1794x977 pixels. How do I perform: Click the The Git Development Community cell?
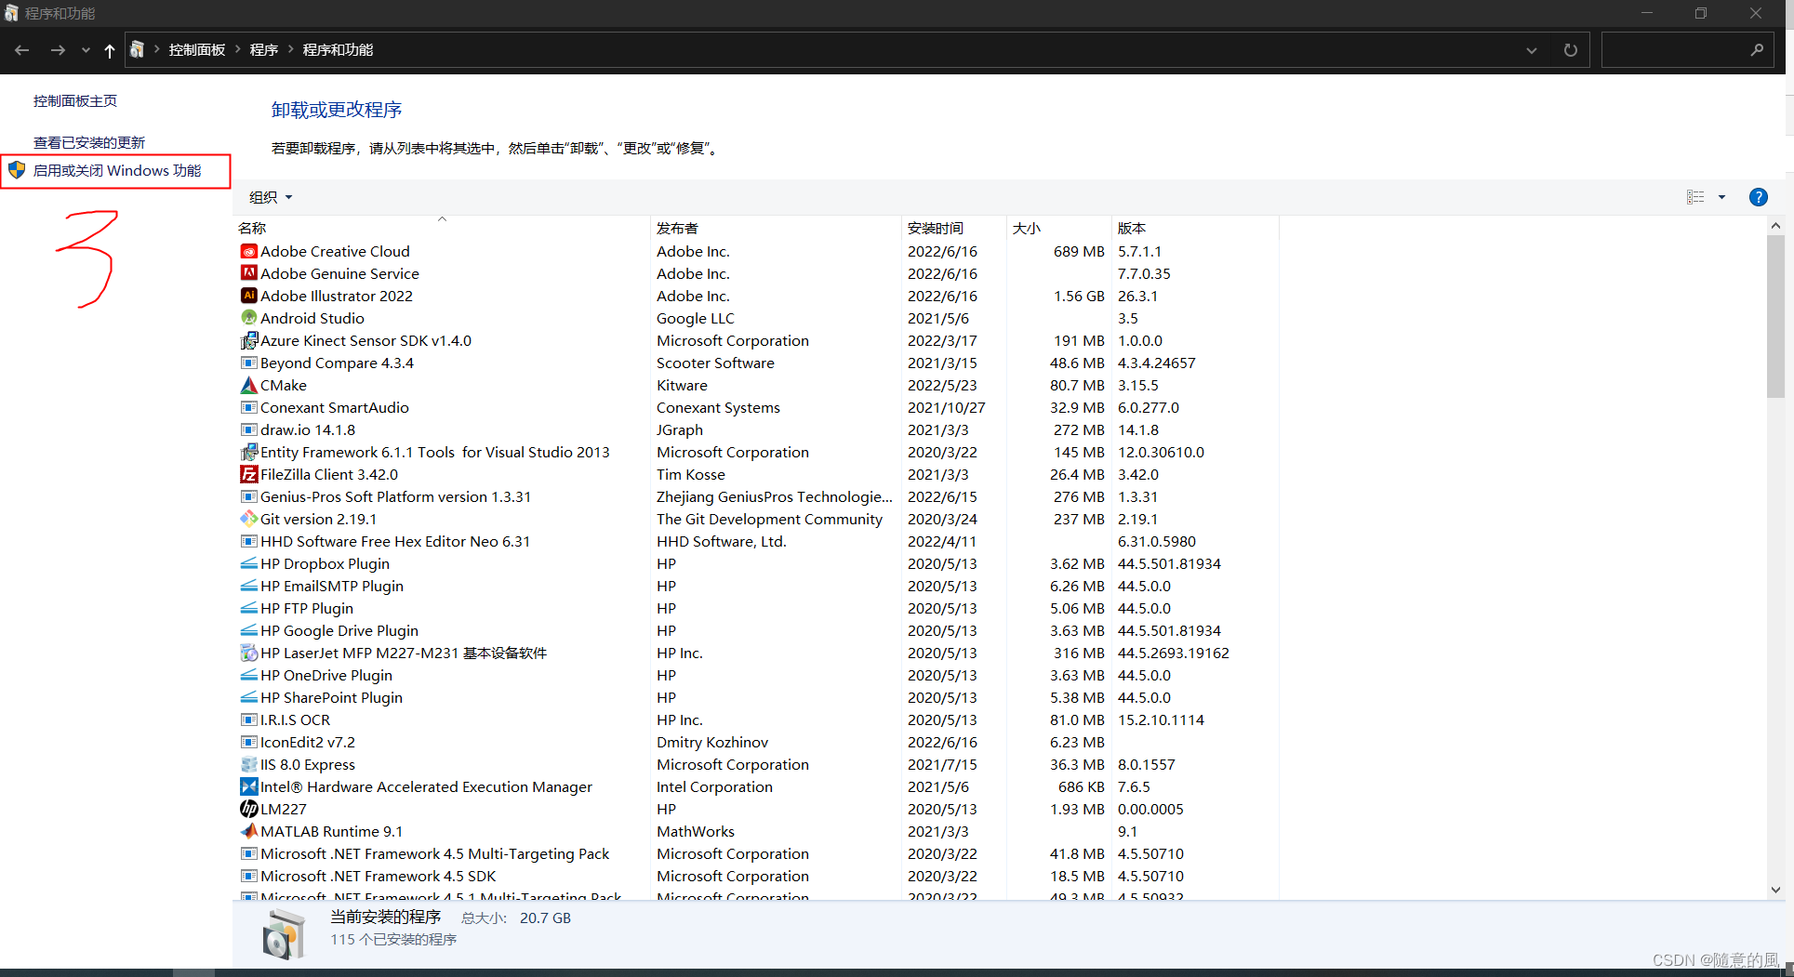[x=769, y=519]
